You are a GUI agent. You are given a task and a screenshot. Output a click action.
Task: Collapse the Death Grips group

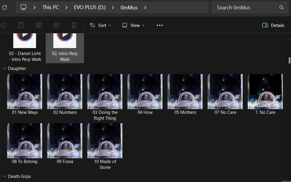(4, 176)
